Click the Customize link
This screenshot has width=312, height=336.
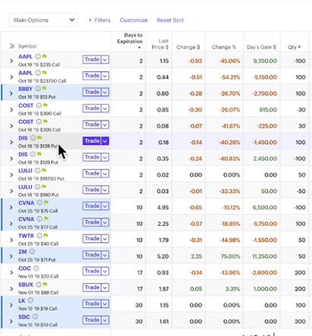tap(133, 20)
